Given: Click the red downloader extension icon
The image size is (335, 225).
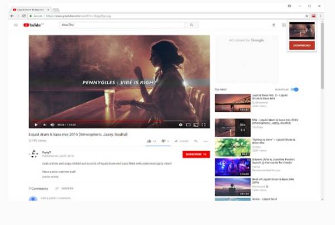Looking at the screenshot, I should tap(313, 16).
